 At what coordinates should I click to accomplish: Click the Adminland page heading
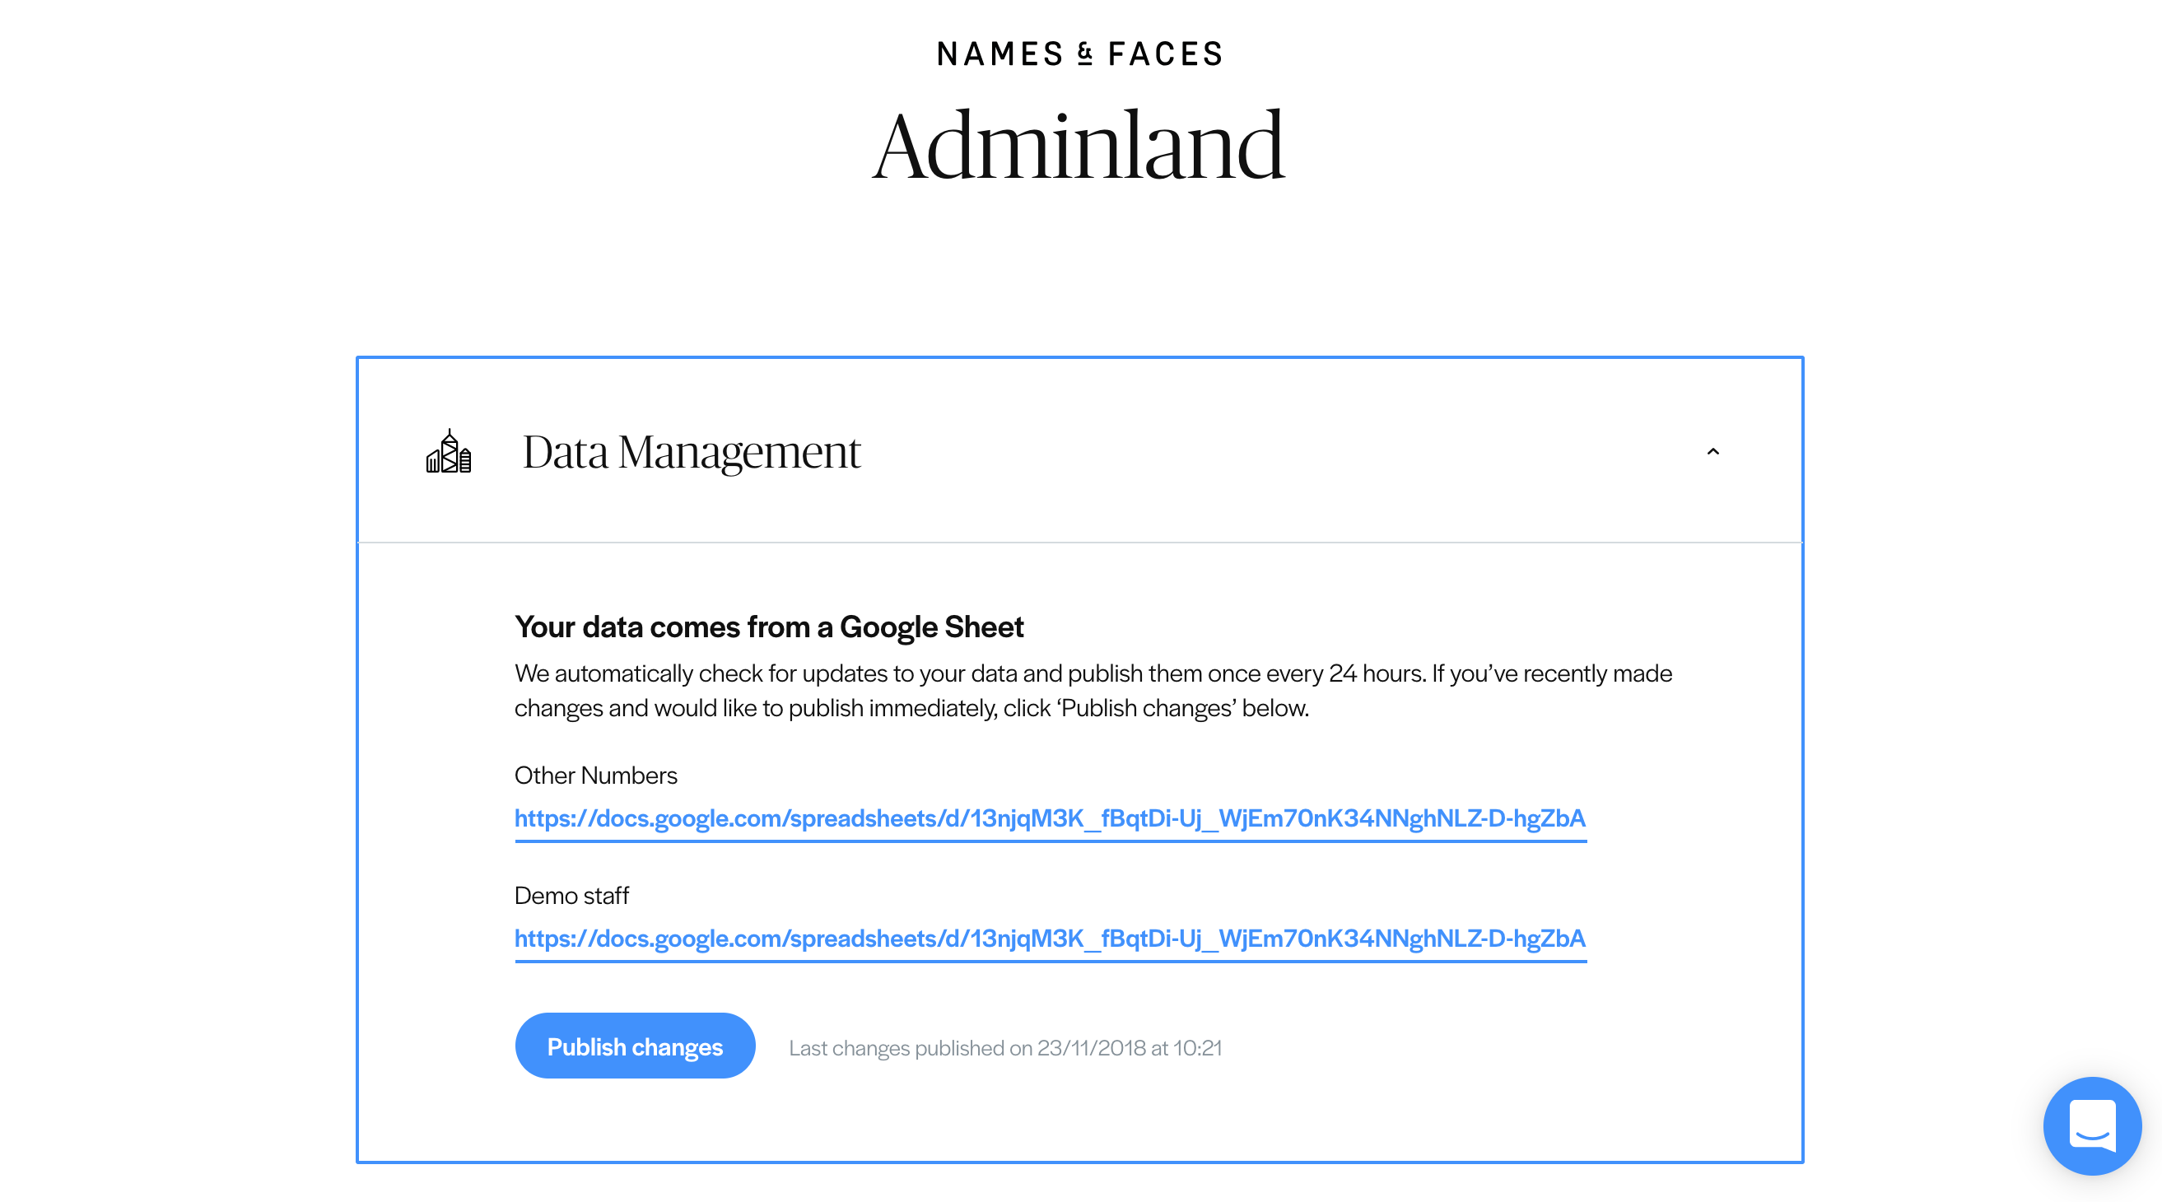1079,146
